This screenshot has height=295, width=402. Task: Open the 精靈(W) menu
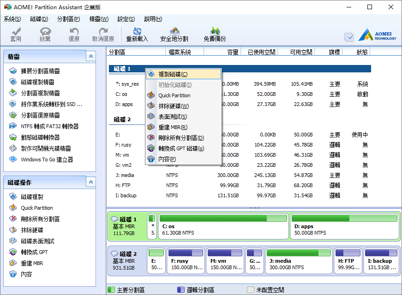click(x=99, y=19)
